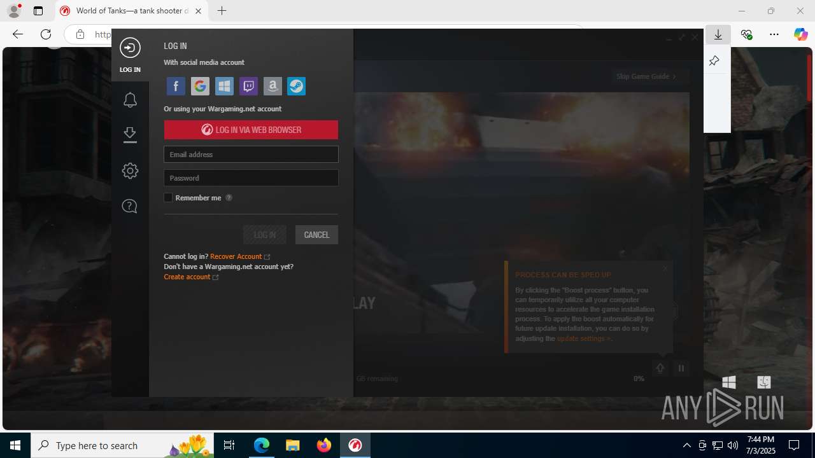Open Edge profile icon
The image size is (815, 458).
(x=14, y=11)
